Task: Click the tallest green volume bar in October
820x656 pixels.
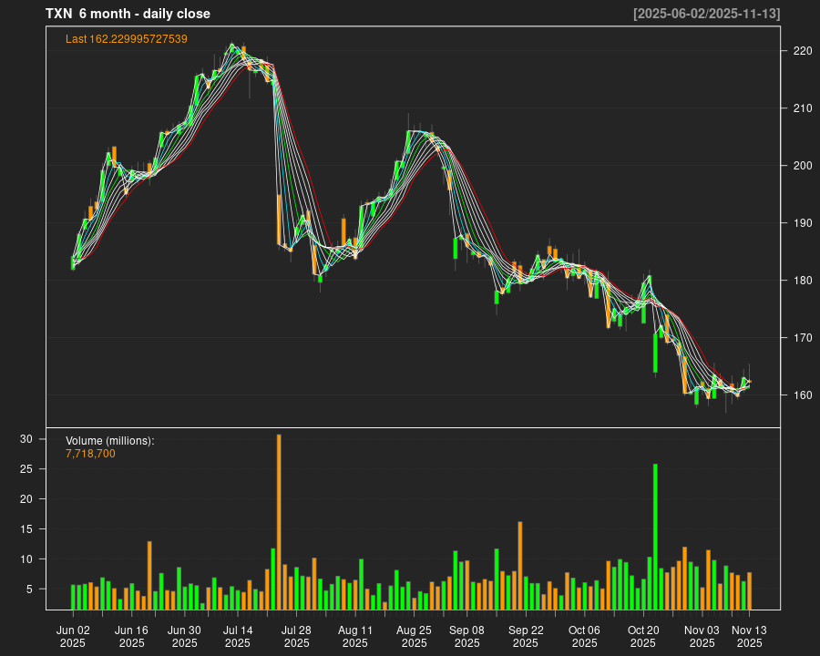Action: pos(655,536)
